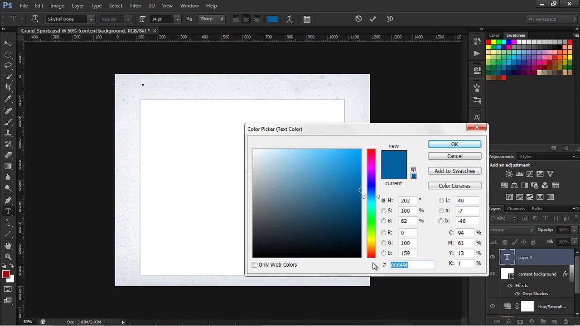Image resolution: width=580 pixels, height=326 pixels.
Task: Open the font style dropdown
Action: (x=128, y=19)
